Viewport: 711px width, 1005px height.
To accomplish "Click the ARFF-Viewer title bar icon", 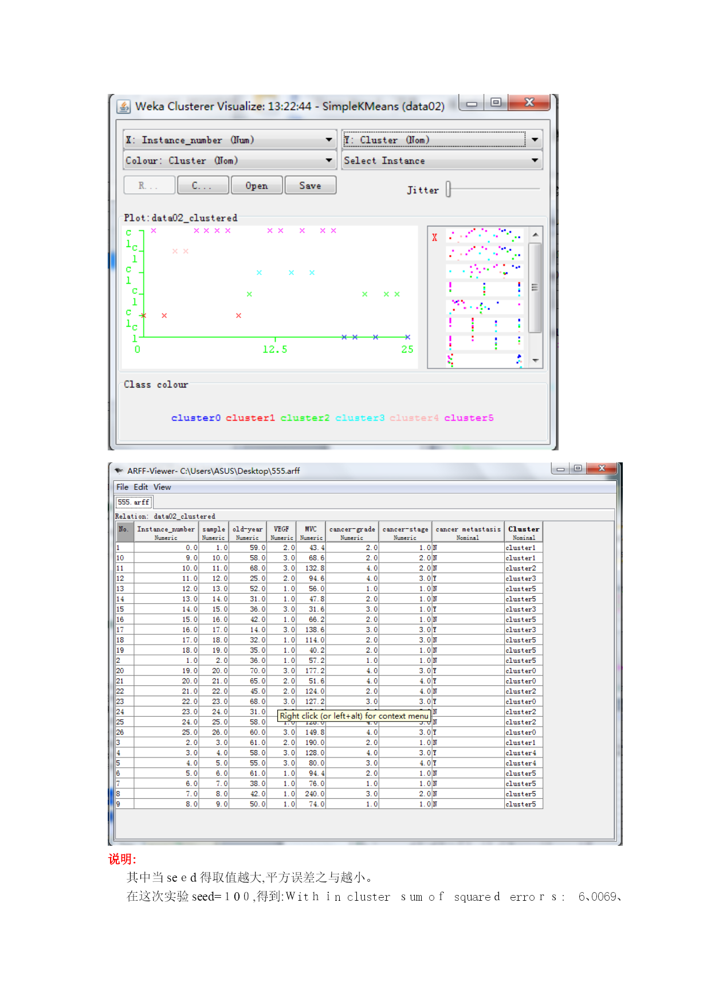I will pyautogui.click(x=119, y=471).
